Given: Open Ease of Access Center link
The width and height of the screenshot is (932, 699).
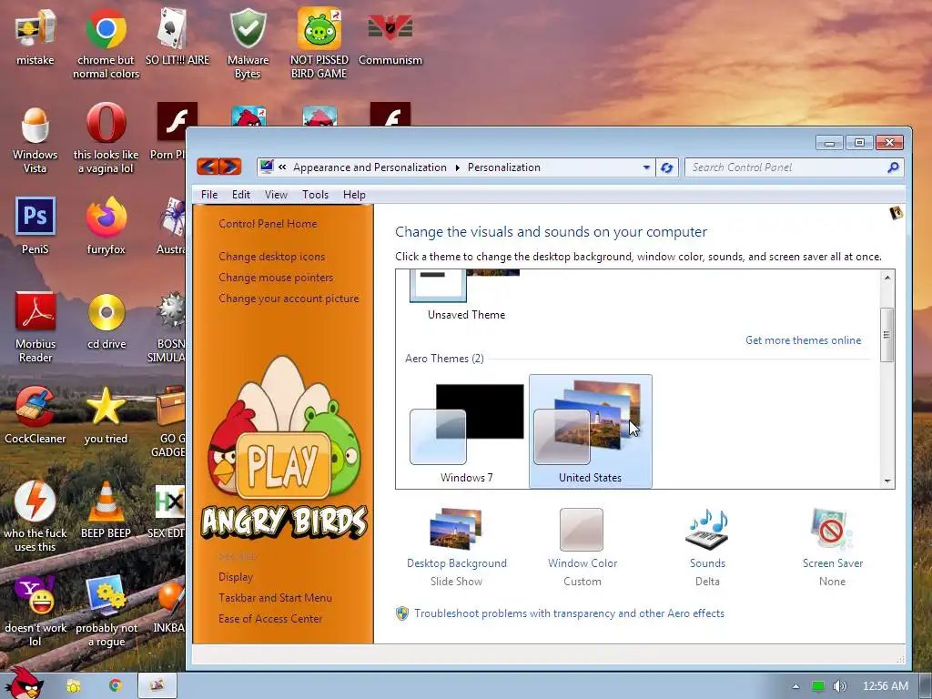Looking at the screenshot, I should tap(269, 619).
